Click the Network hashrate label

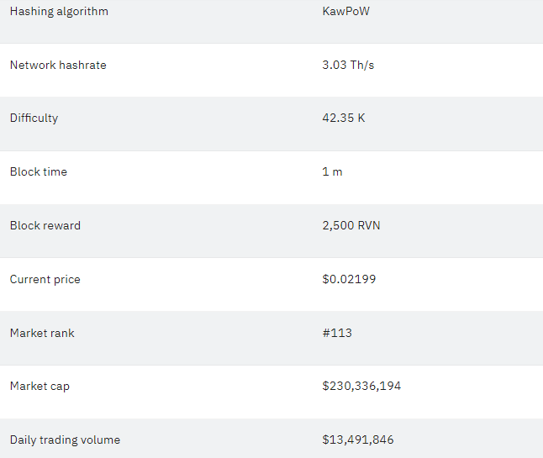(x=58, y=65)
